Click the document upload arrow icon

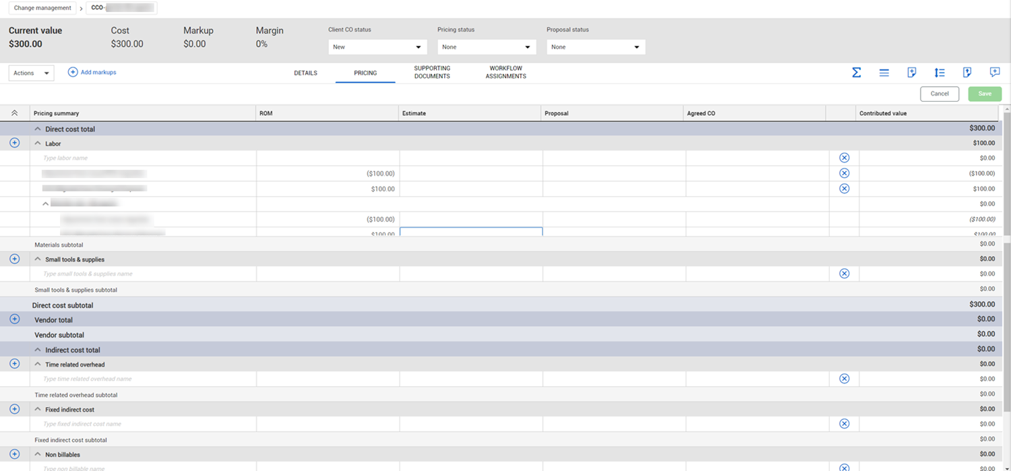coord(967,72)
